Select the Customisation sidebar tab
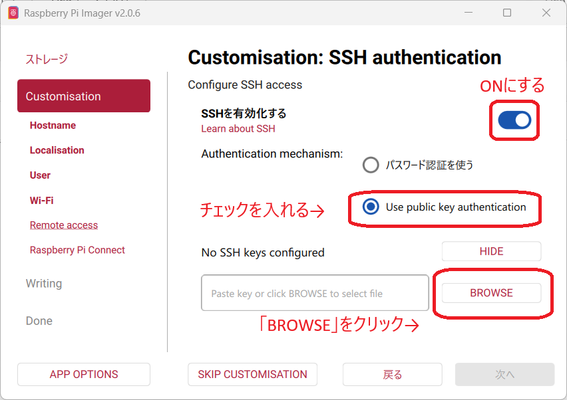The height and width of the screenshot is (400, 567). pyautogui.click(x=84, y=96)
